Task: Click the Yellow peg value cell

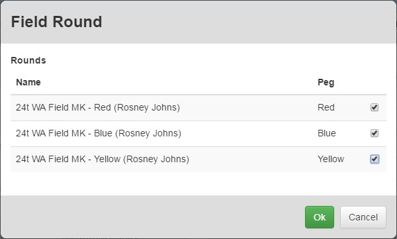Action: (331, 159)
